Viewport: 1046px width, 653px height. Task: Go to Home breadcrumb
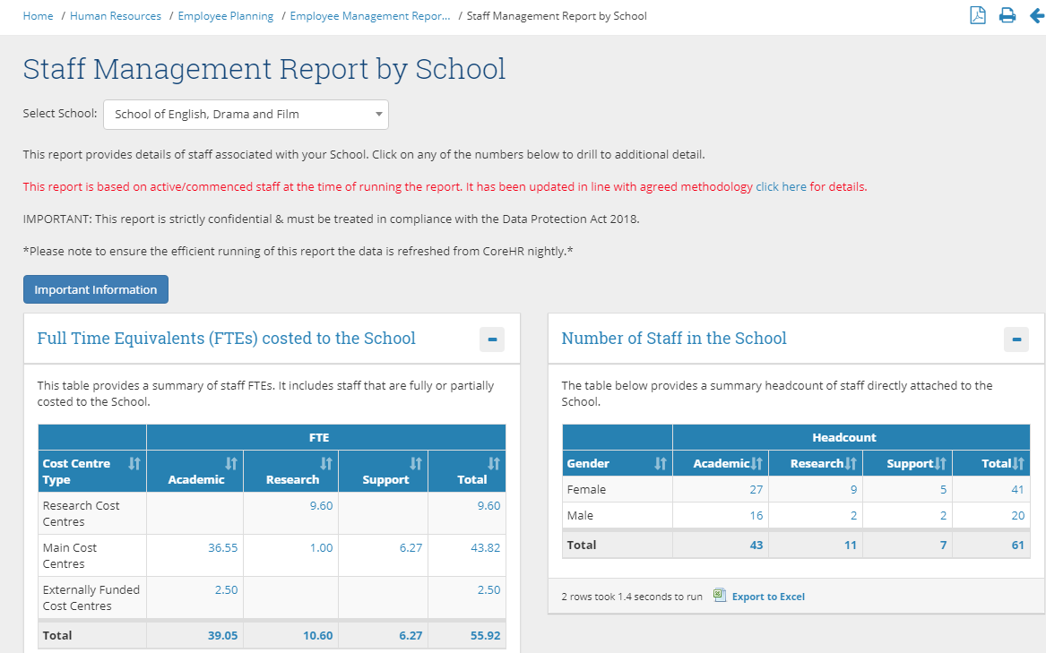(38, 16)
